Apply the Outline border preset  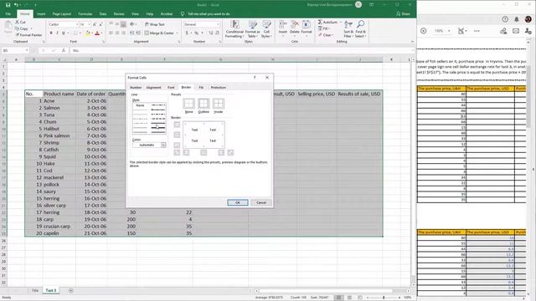point(204,104)
